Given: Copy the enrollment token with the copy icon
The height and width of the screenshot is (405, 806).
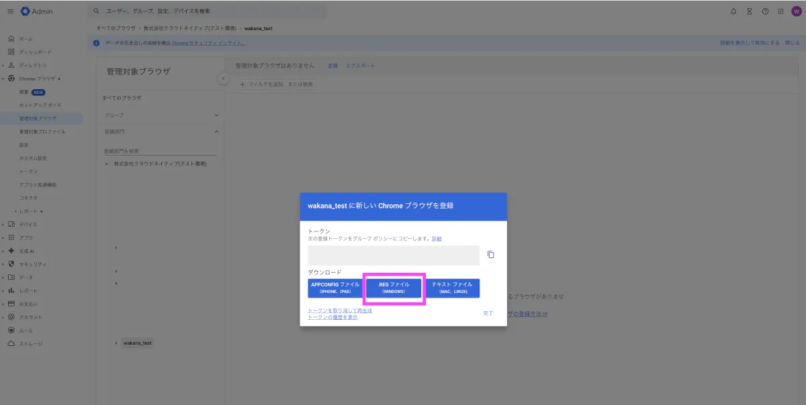Looking at the screenshot, I should coord(490,255).
